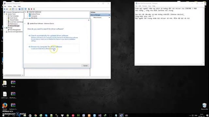Click the clock in system tray
Screen dimensions: 209x117
point(201,115)
